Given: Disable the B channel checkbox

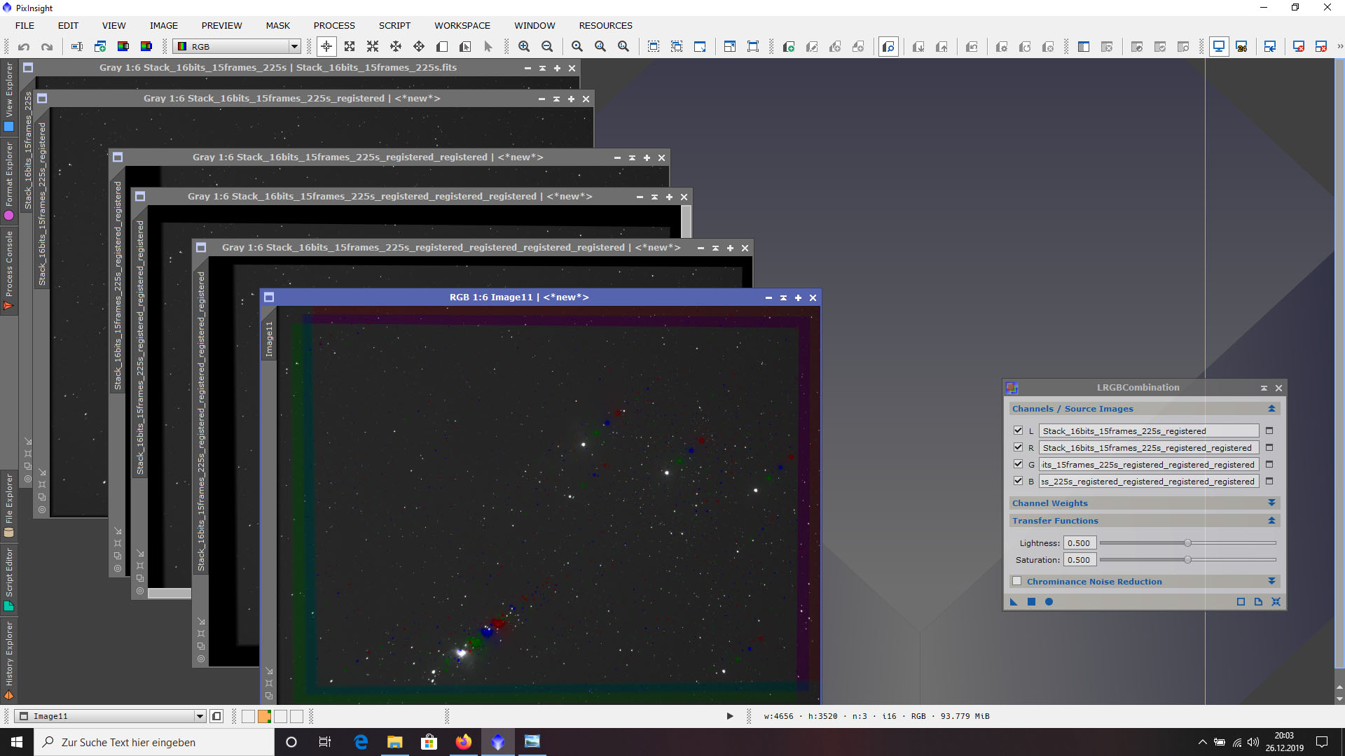Looking at the screenshot, I should click(1018, 481).
